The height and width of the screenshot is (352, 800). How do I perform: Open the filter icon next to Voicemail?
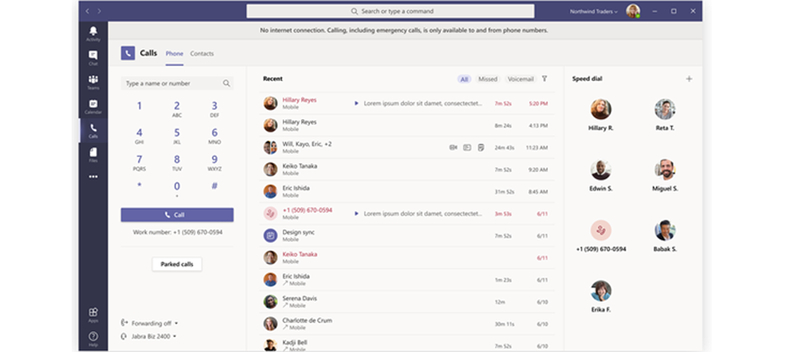(545, 79)
